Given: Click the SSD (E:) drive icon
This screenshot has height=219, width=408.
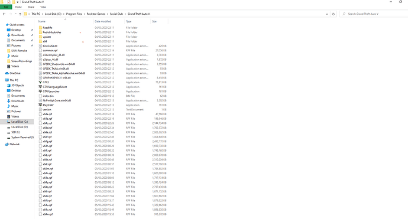Looking at the screenshot, I should point(9,132).
